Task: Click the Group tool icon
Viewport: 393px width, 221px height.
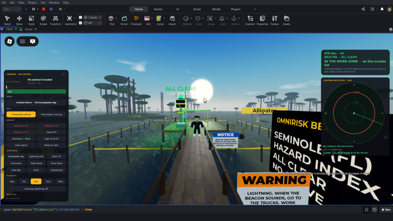Action: pyautogui.click(x=210, y=18)
